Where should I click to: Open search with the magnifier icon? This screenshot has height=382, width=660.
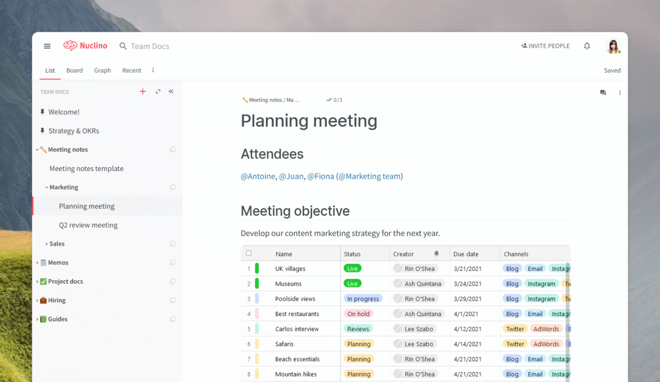coord(122,46)
